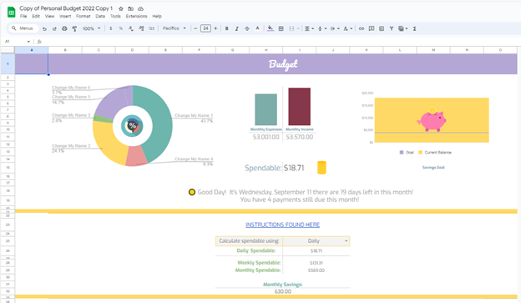This screenshot has width=521, height=303.
Task: Click the move to folder icon
Action: (130, 8)
